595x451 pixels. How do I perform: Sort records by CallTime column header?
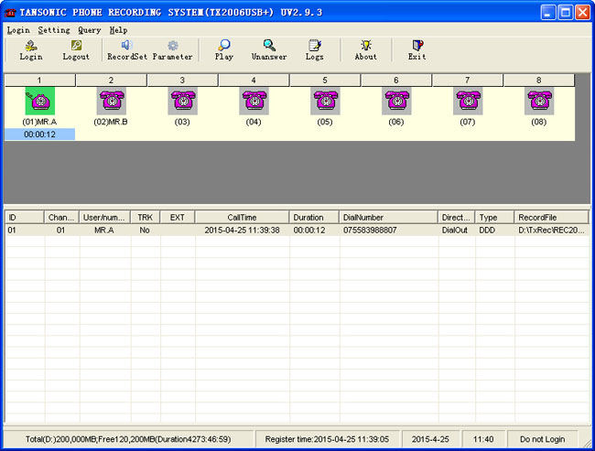coord(242,218)
